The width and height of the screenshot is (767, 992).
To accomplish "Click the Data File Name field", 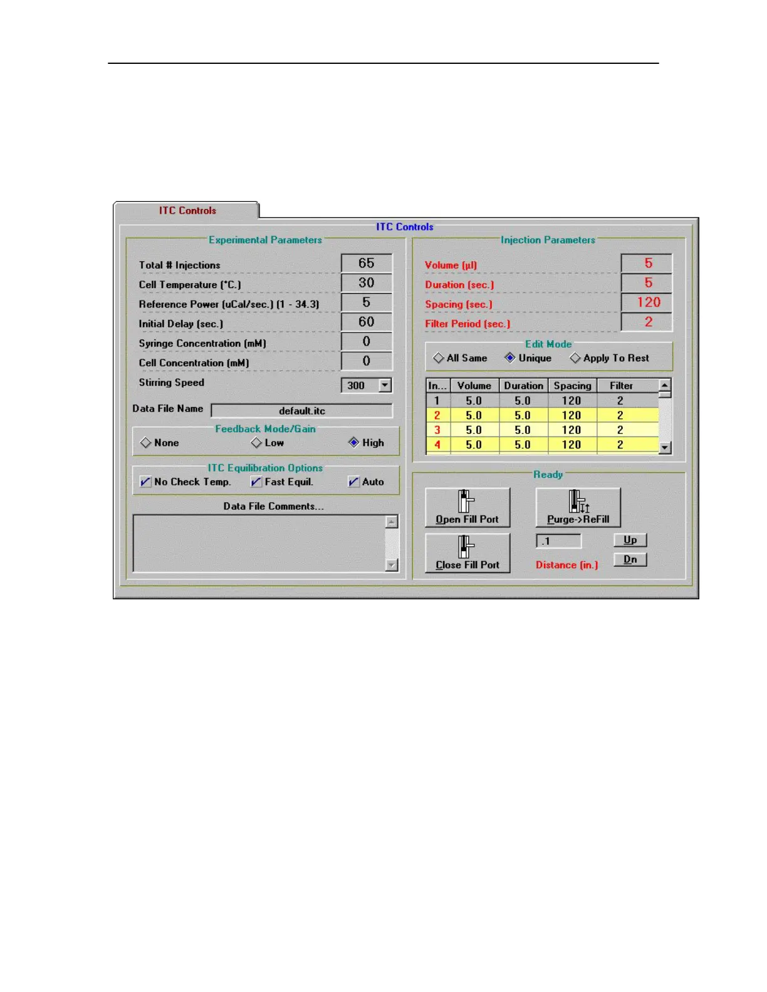I will (x=302, y=411).
